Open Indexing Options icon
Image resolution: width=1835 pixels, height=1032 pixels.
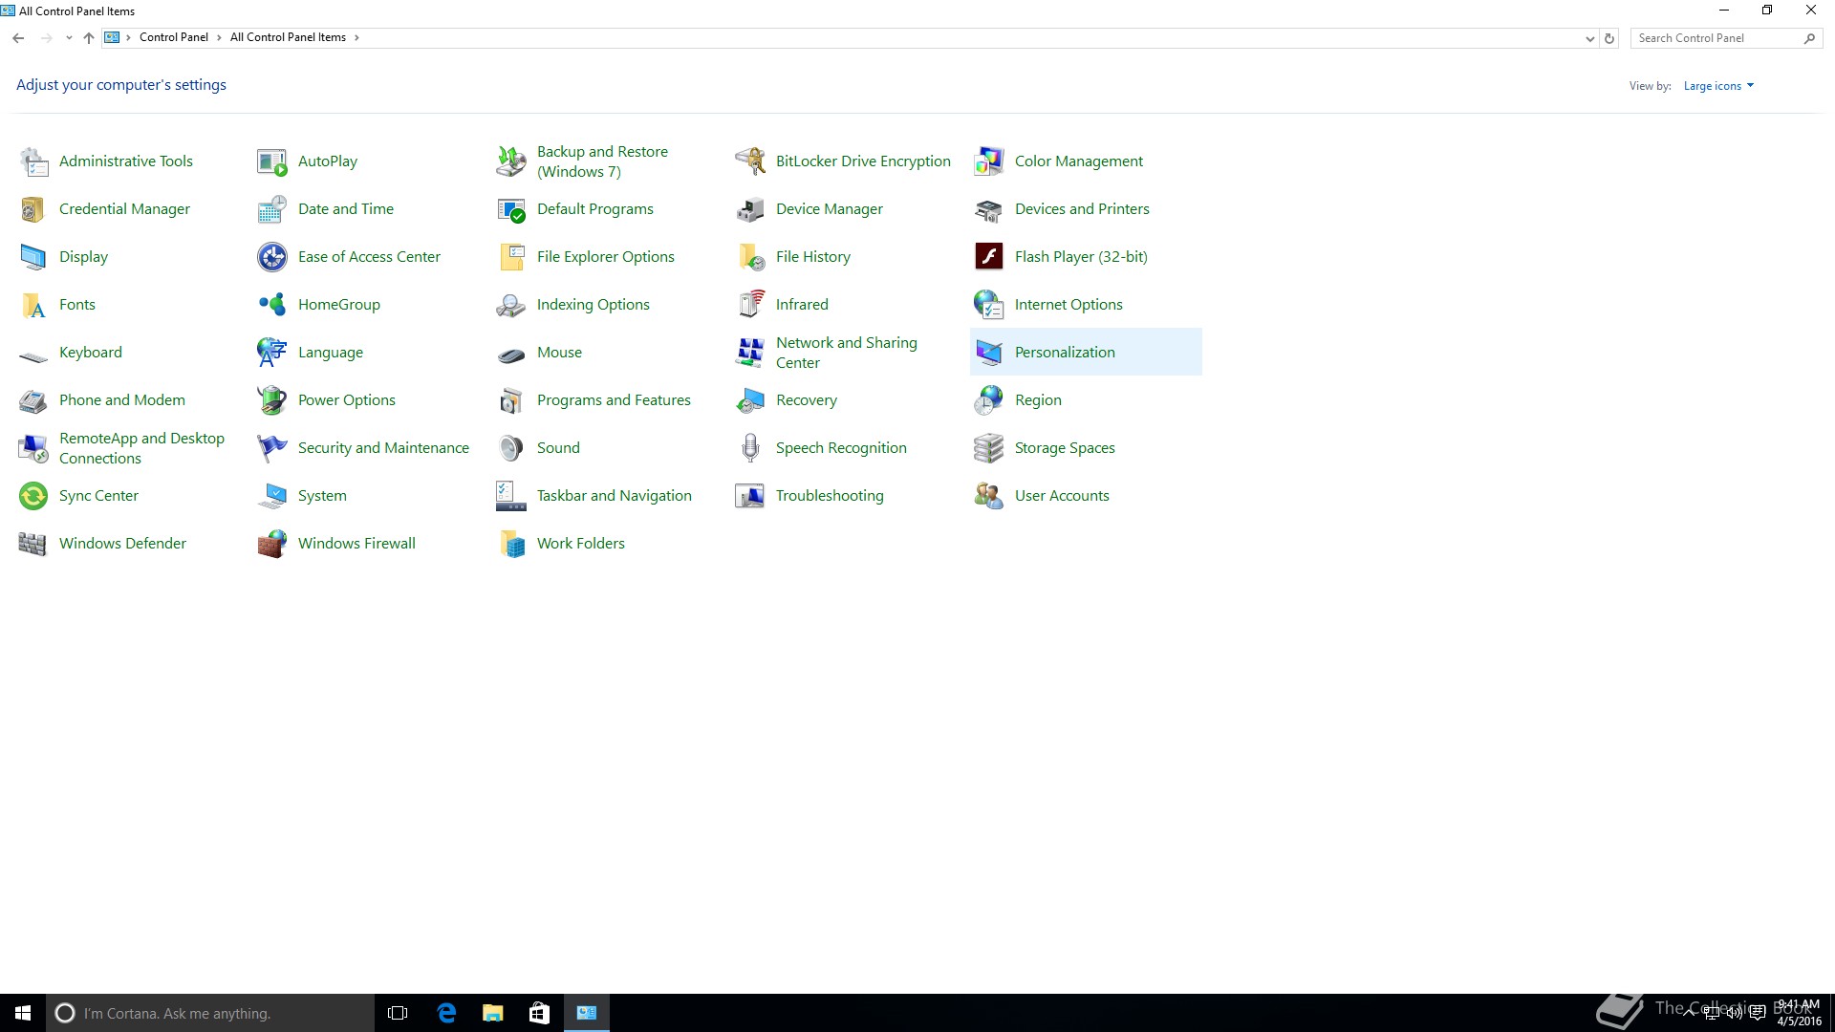tap(511, 305)
